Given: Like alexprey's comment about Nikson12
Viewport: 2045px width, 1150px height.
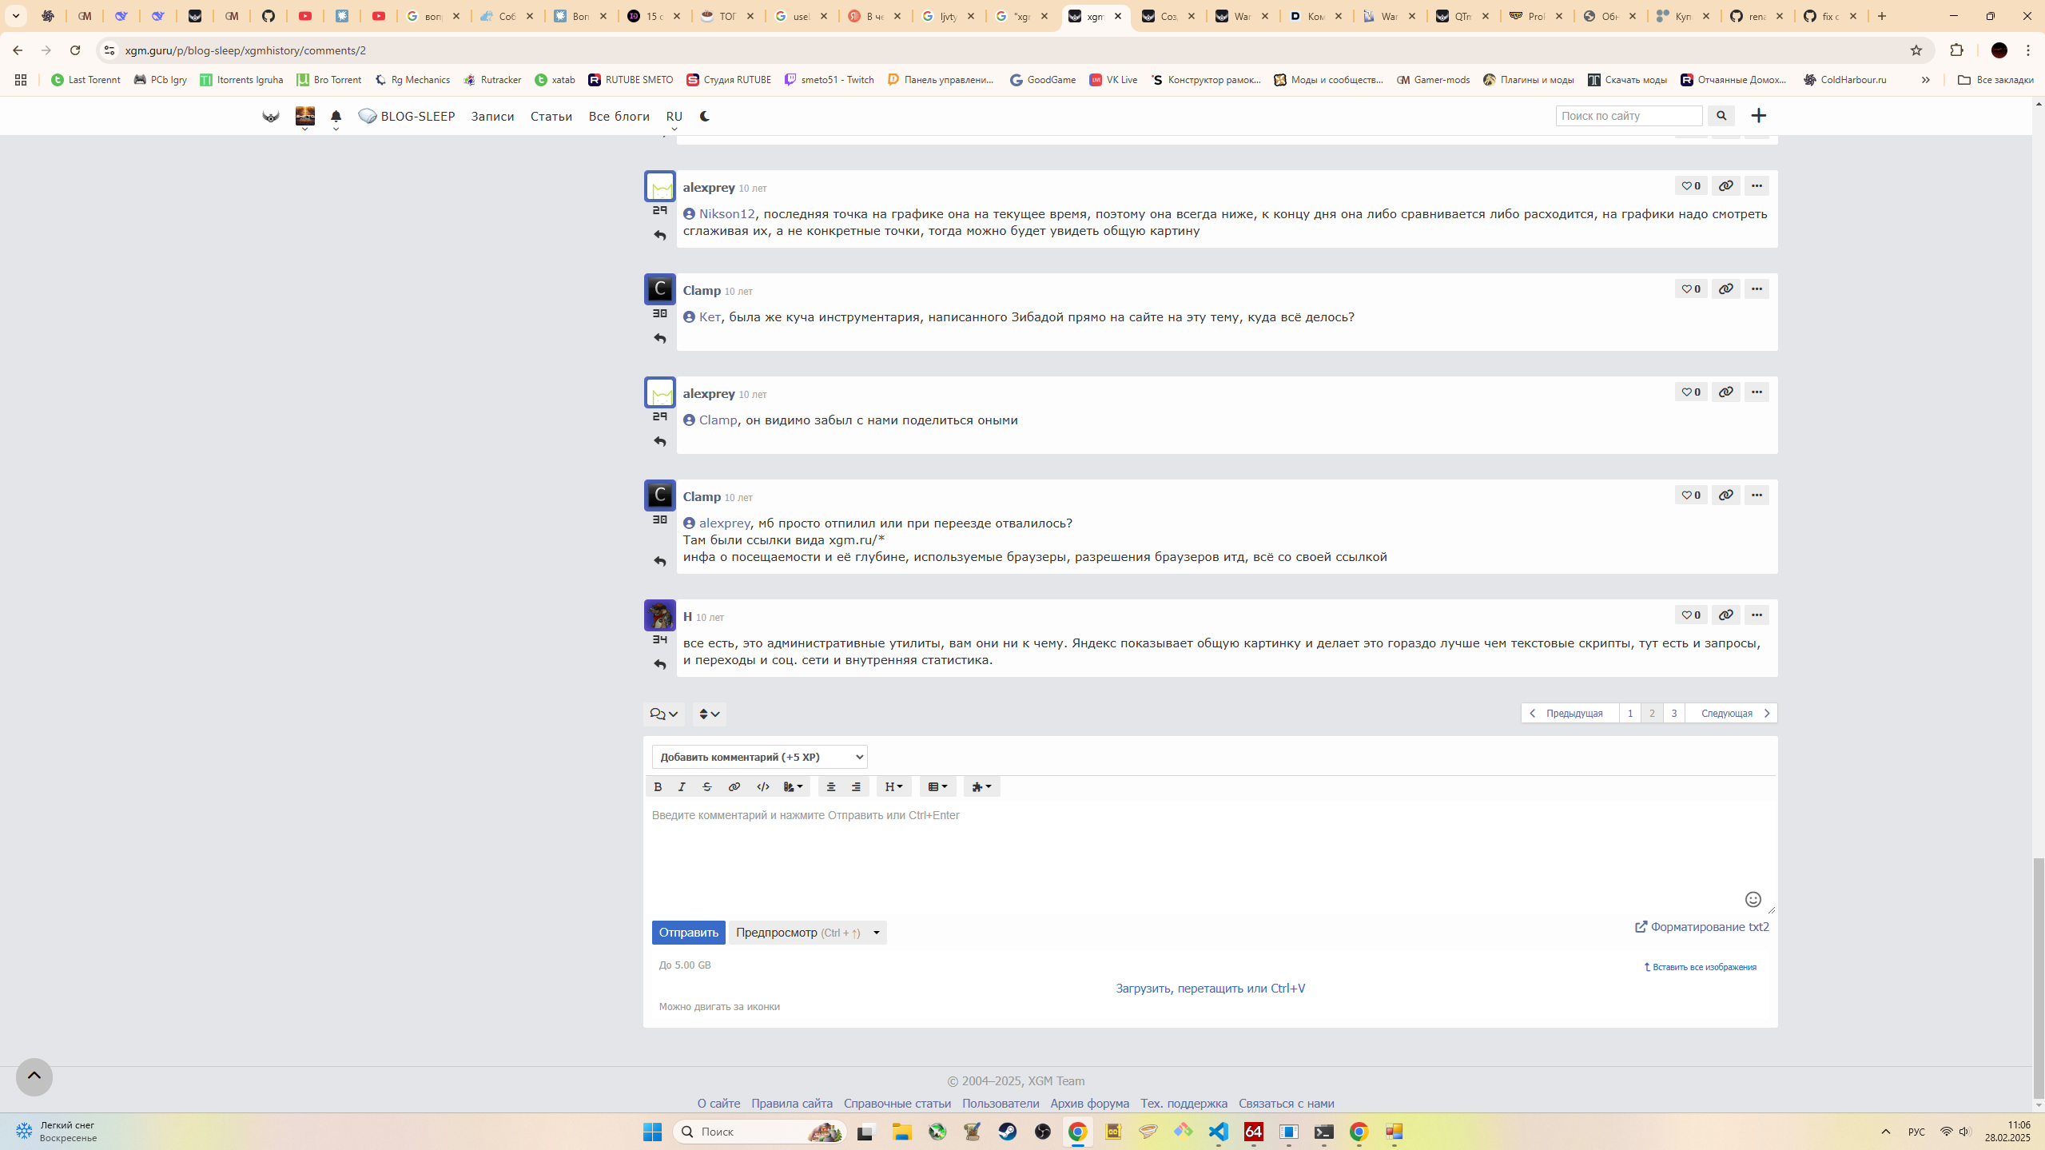Looking at the screenshot, I should 1690,185.
